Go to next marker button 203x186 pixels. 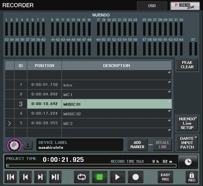coord(40,177)
